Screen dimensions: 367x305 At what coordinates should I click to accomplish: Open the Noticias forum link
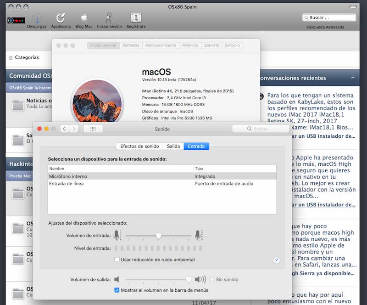pos(39,101)
